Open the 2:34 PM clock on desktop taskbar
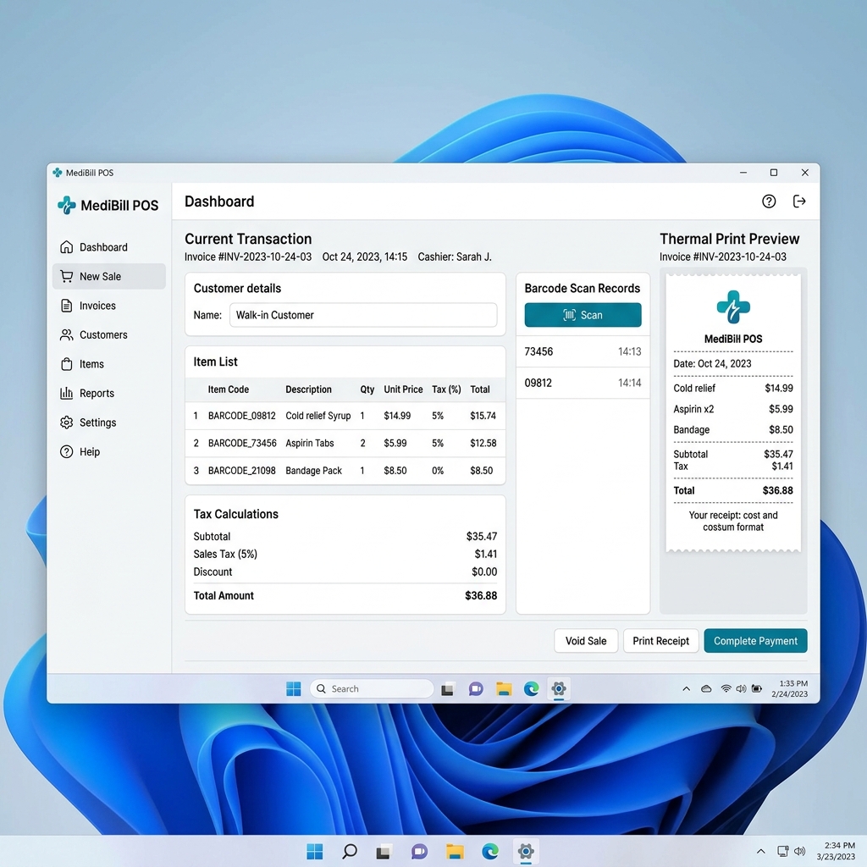867x867 pixels. pyautogui.click(x=836, y=851)
